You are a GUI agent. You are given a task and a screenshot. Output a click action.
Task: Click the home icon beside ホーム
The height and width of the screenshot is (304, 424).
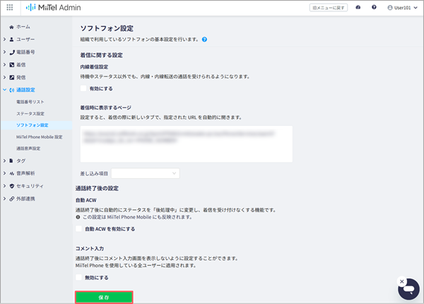click(11, 27)
